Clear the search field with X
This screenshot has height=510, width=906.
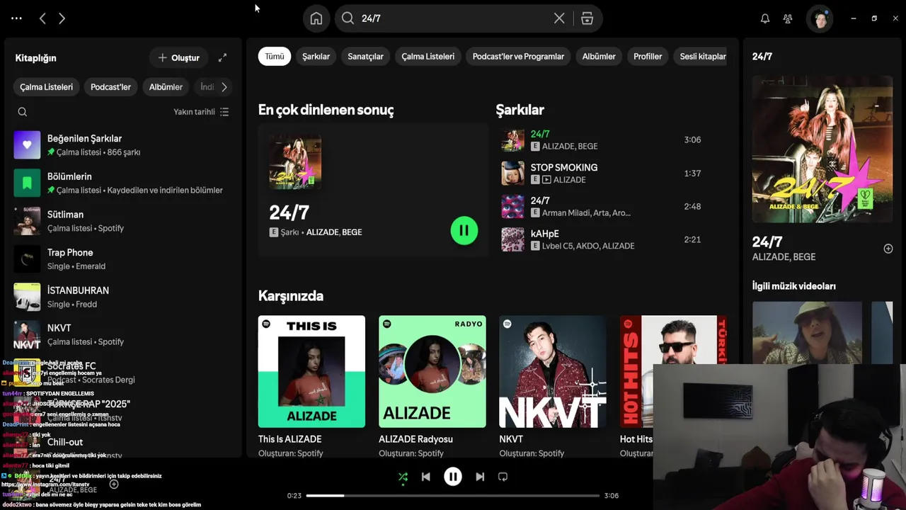(559, 18)
